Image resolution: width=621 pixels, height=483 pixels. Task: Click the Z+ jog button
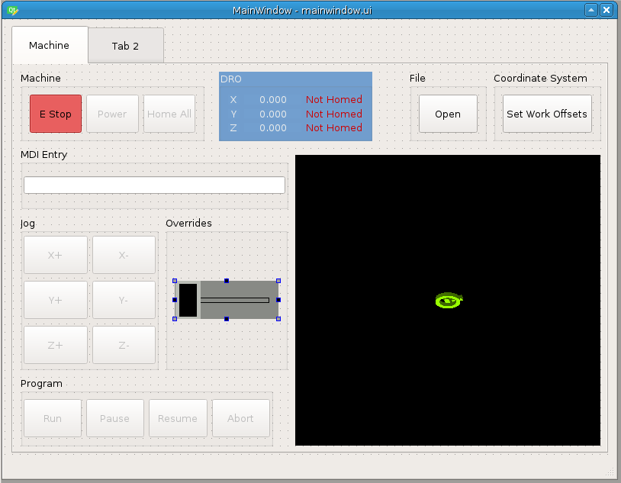[x=56, y=345]
